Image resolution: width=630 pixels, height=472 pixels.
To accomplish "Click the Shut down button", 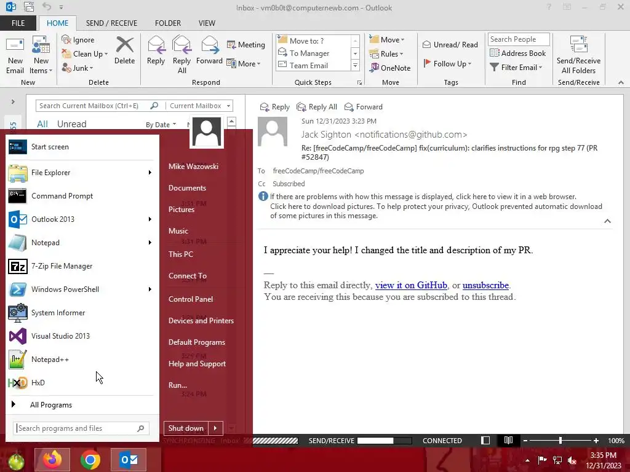I will coord(186,428).
